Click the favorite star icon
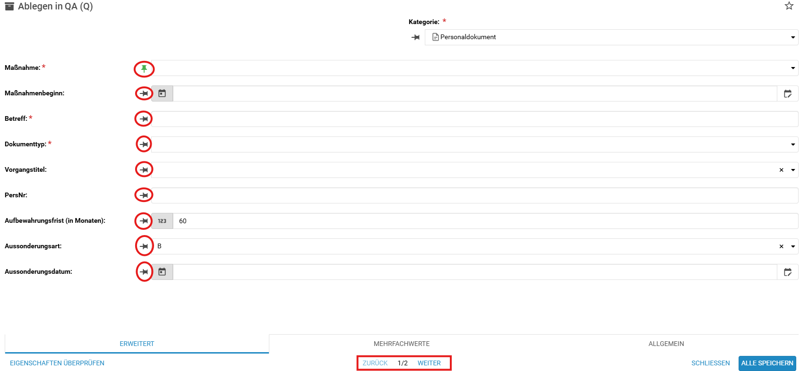This screenshot has width=809, height=371. click(789, 6)
